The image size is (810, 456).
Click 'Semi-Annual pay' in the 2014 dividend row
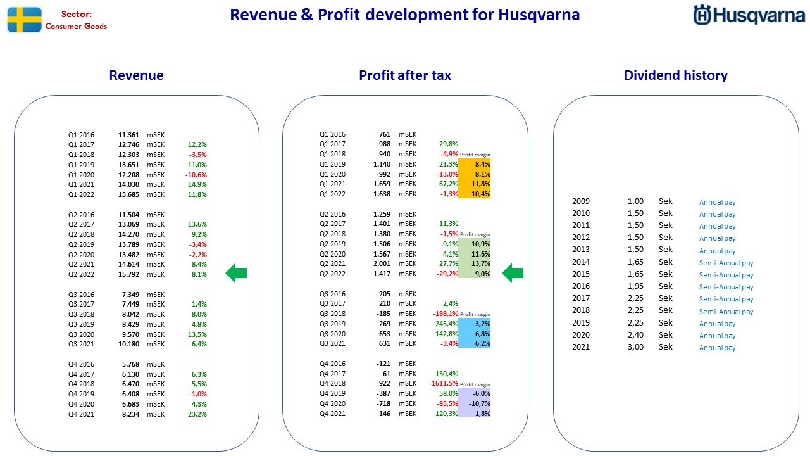point(726,263)
